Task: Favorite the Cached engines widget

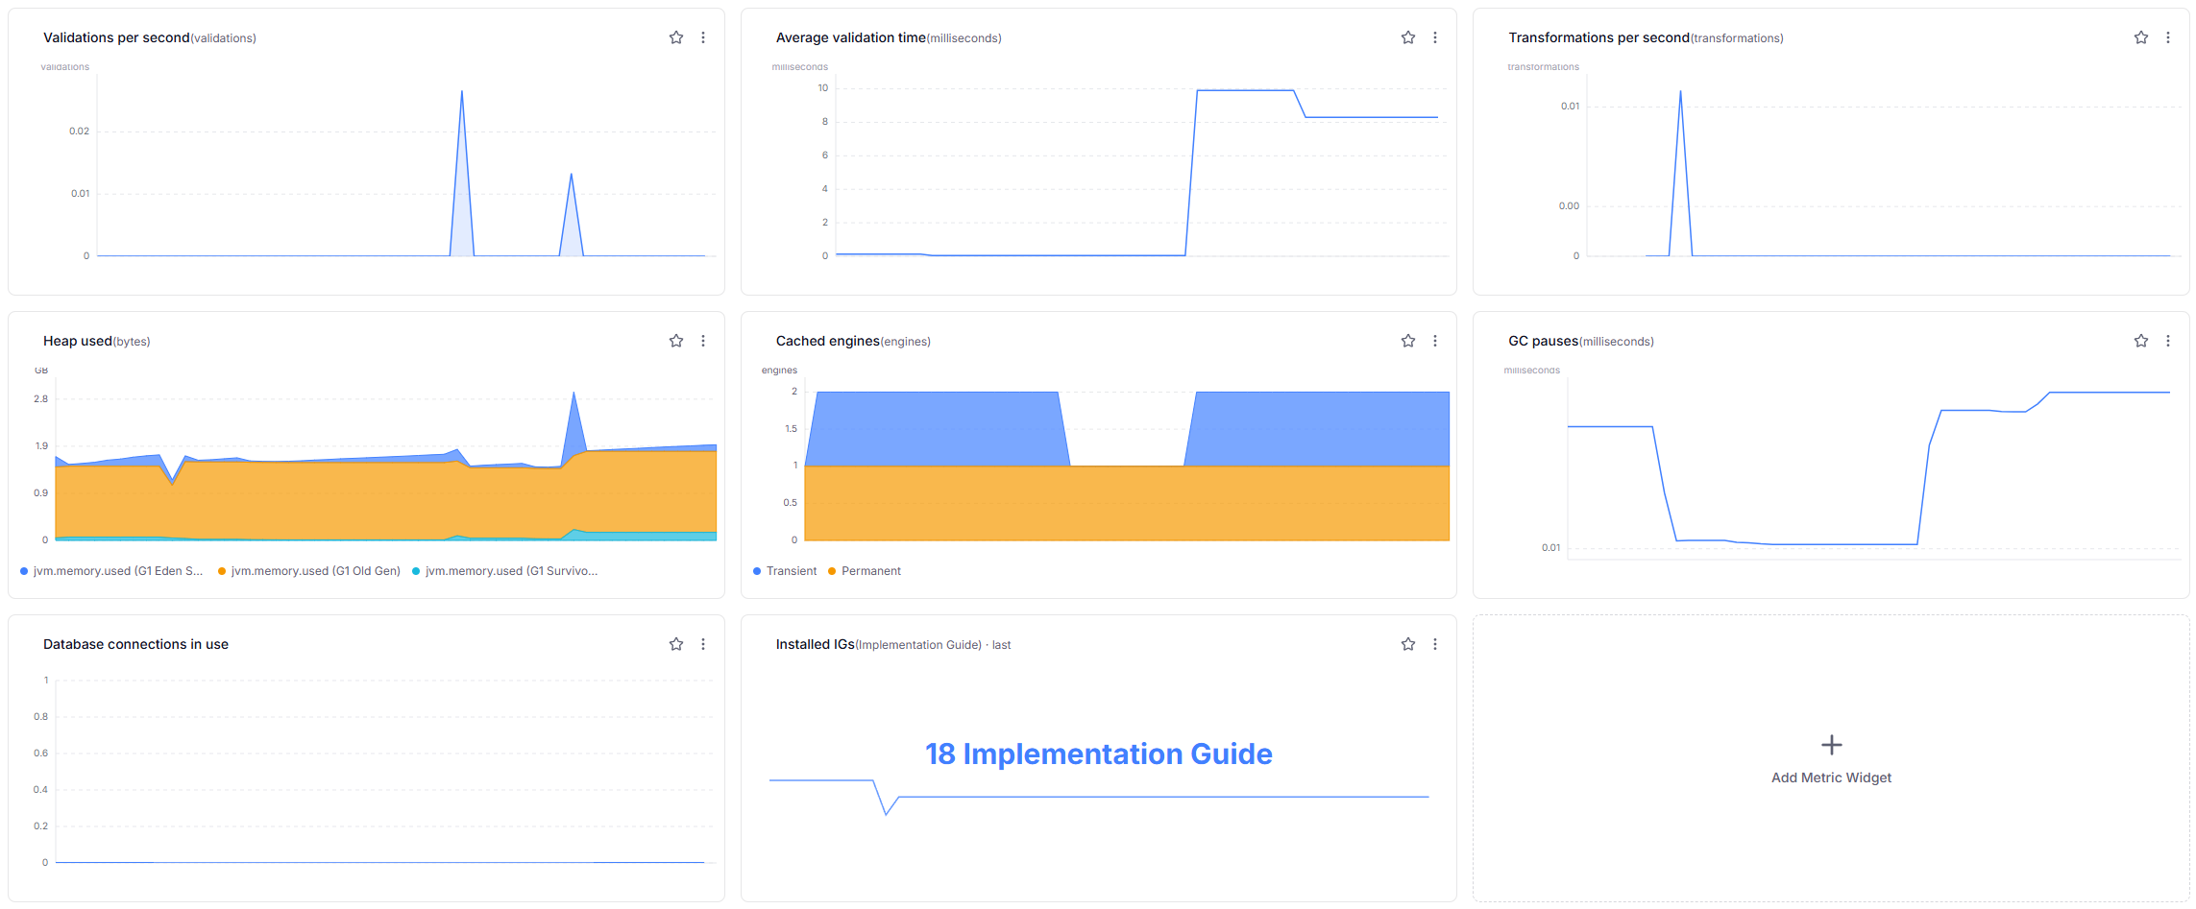Action: 1408,341
